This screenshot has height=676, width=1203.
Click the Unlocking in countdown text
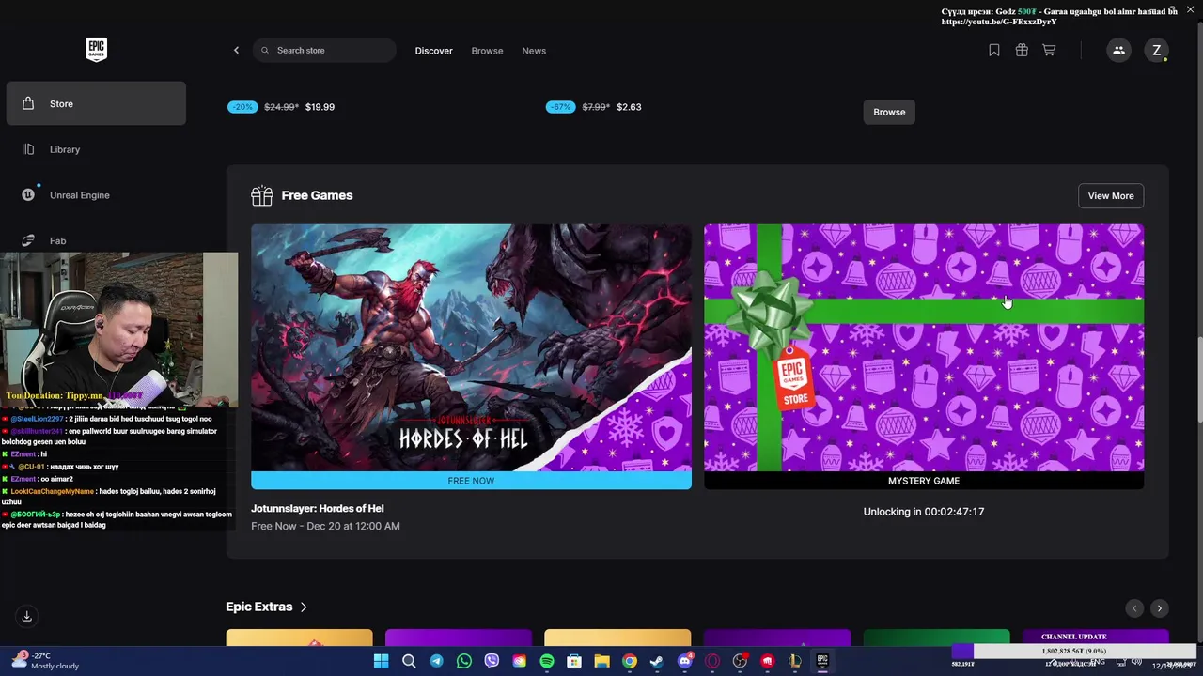[x=924, y=512]
